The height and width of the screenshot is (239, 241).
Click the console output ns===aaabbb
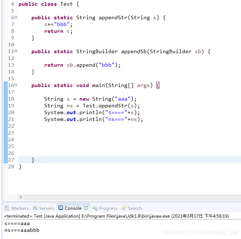(22, 230)
